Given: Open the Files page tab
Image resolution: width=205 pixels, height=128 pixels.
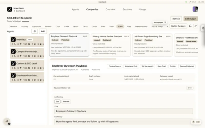Looking at the screenshot, I should (x=129, y=26).
